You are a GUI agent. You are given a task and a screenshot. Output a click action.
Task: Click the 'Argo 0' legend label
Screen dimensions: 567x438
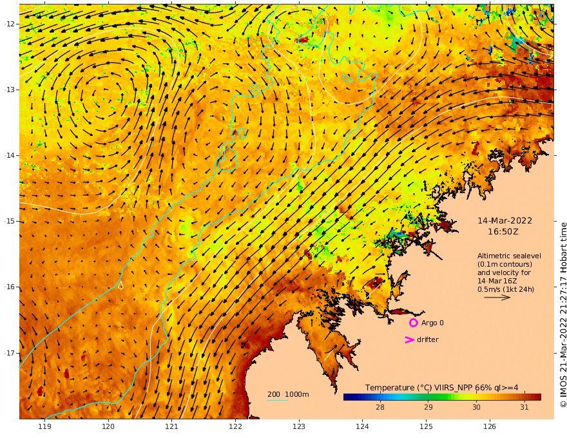pyautogui.click(x=432, y=323)
